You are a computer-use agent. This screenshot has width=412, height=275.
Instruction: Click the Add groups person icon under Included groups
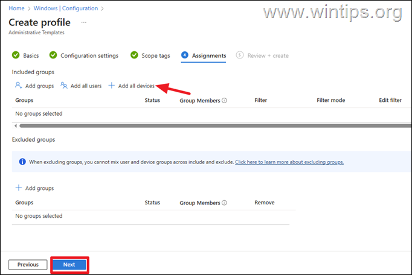(18, 85)
